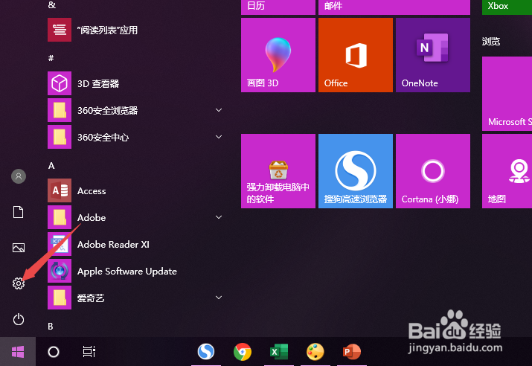
Task: Open the Settings gear in Start sidebar
Action: pyautogui.click(x=19, y=283)
